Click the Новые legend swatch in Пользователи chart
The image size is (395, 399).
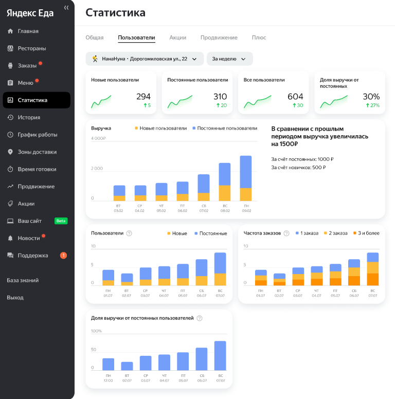point(169,233)
